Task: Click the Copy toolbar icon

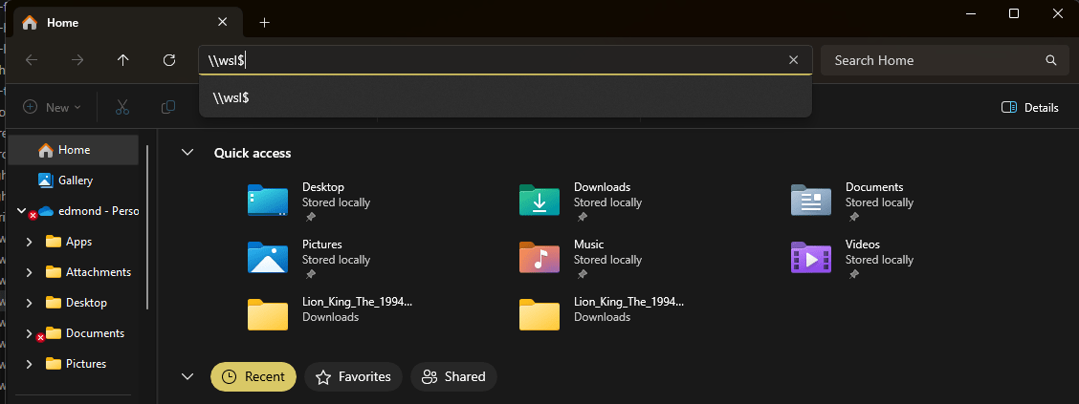Action: click(x=168, y=107)
